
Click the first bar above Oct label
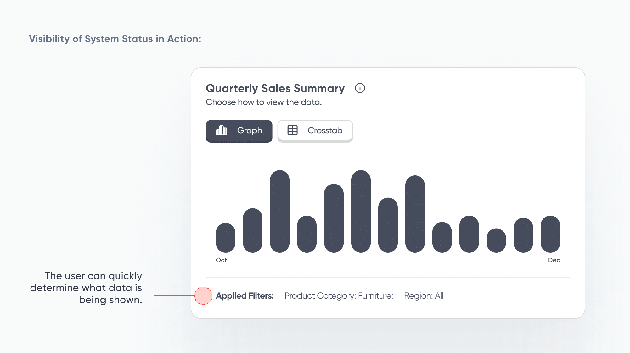tap(226, 238)
